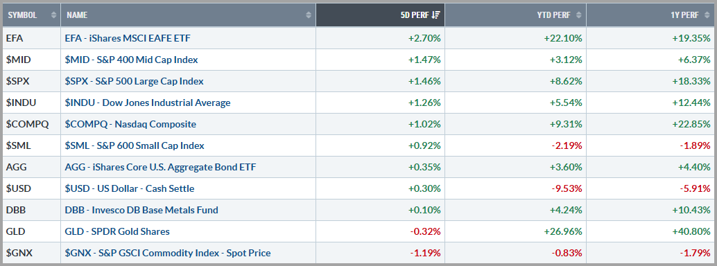Click the descending sort icon beside 5D PERF
Viewport: 717px width, 266px height.
(435, 15)
